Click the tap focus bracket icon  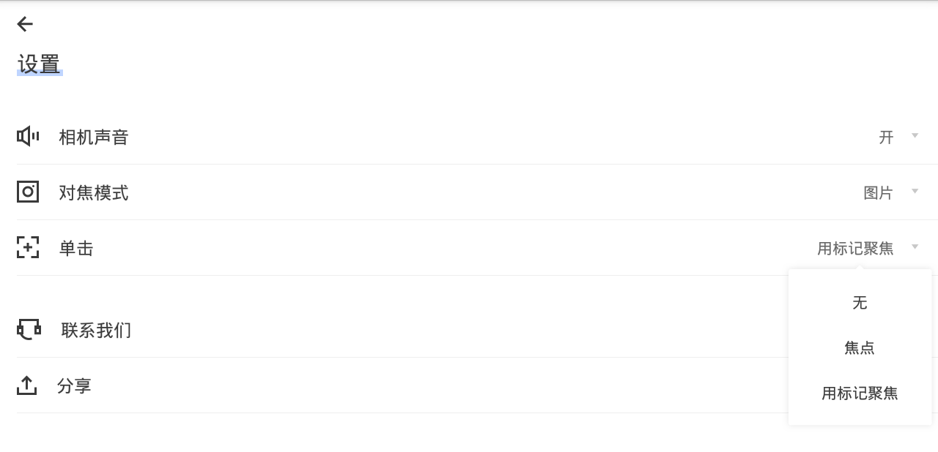pyautogui.click(x=28, y=248)
